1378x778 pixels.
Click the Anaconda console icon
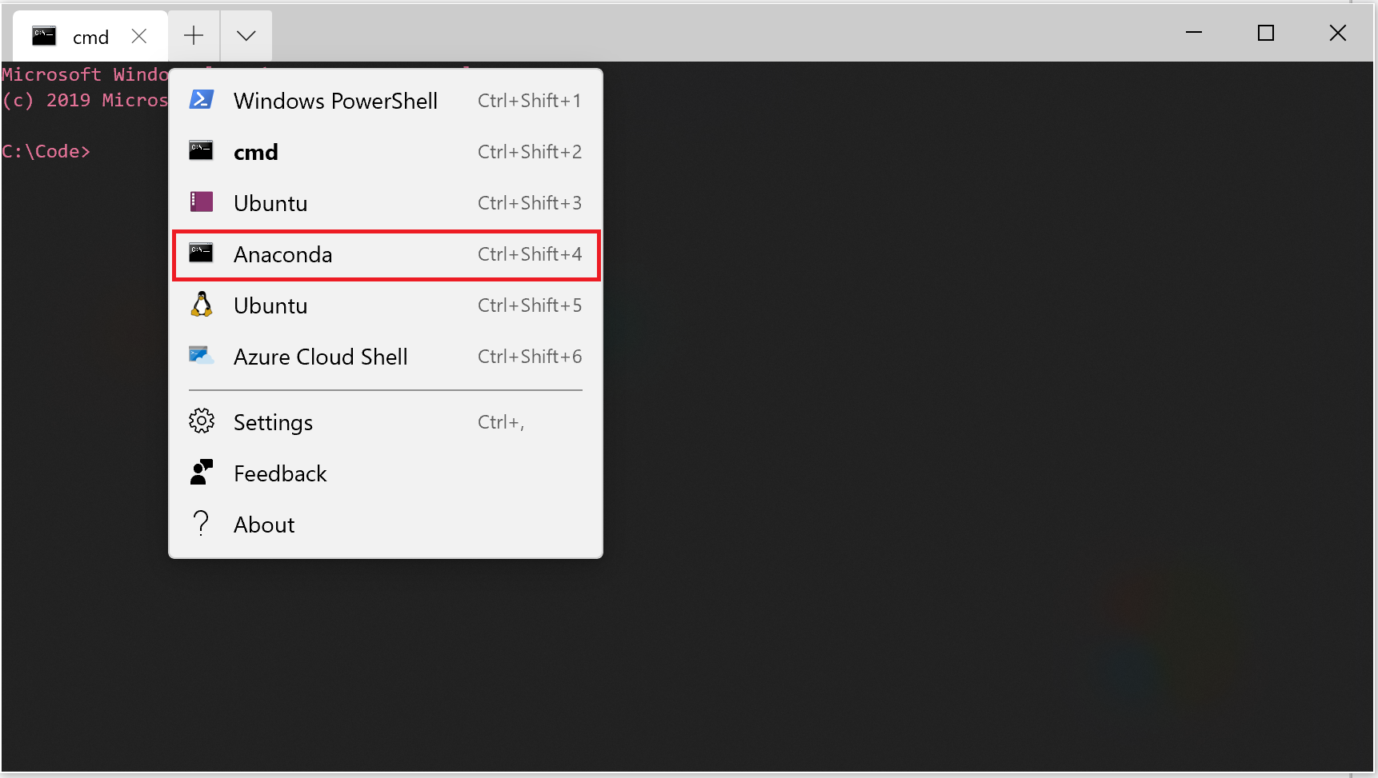201,253
